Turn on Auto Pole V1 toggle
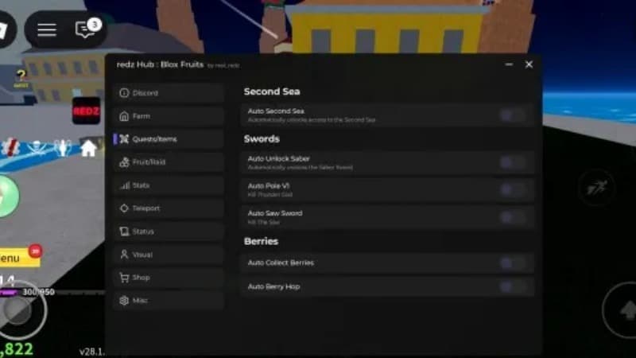 pos(512,190)
